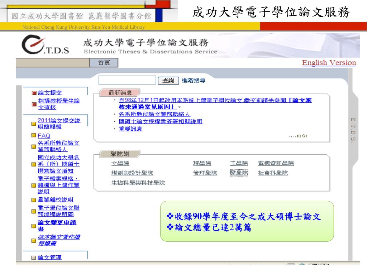Open 畢業離校說明 link

tap(56, 200)
